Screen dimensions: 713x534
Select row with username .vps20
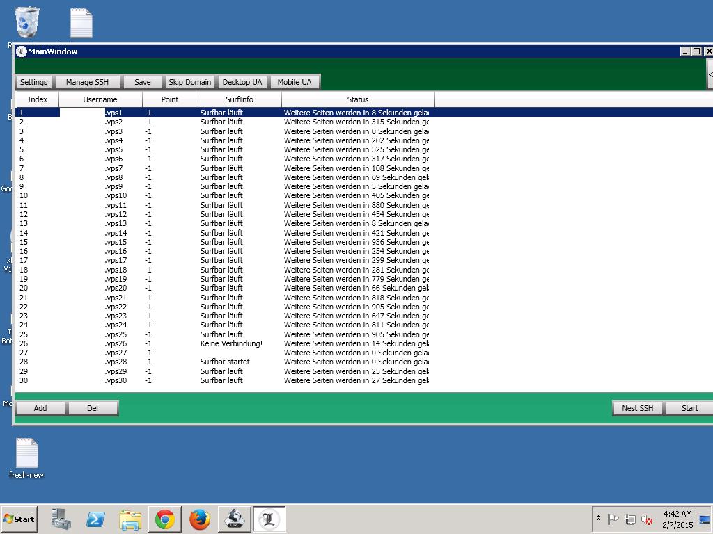pyautogui.click(x=363, y=288)
